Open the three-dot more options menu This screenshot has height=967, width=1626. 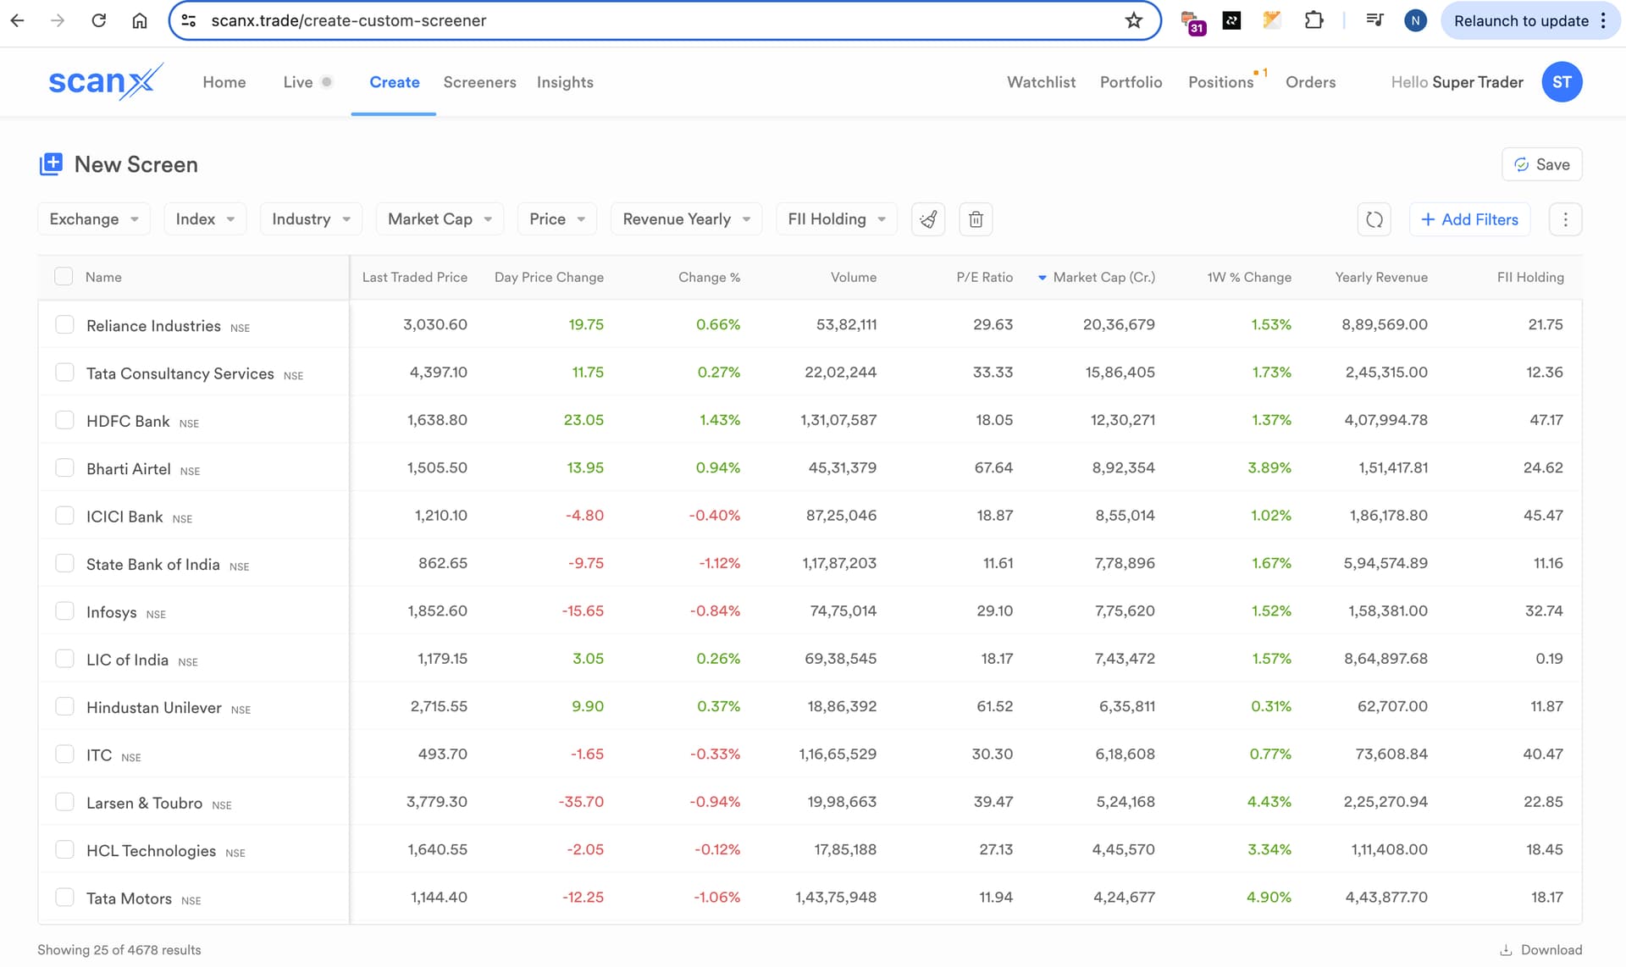1565,219
